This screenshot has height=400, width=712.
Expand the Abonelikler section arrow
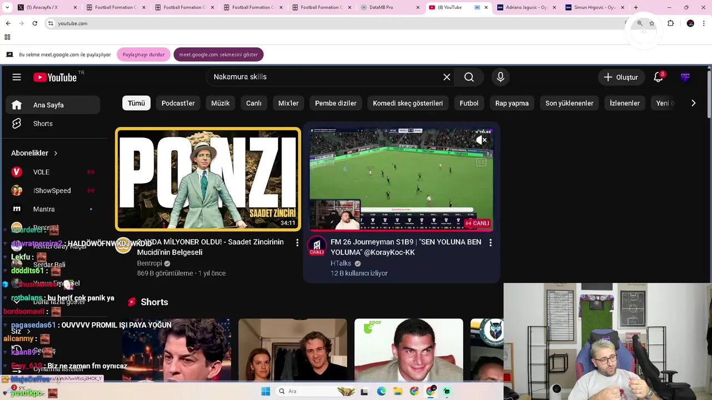coord(56,153)
